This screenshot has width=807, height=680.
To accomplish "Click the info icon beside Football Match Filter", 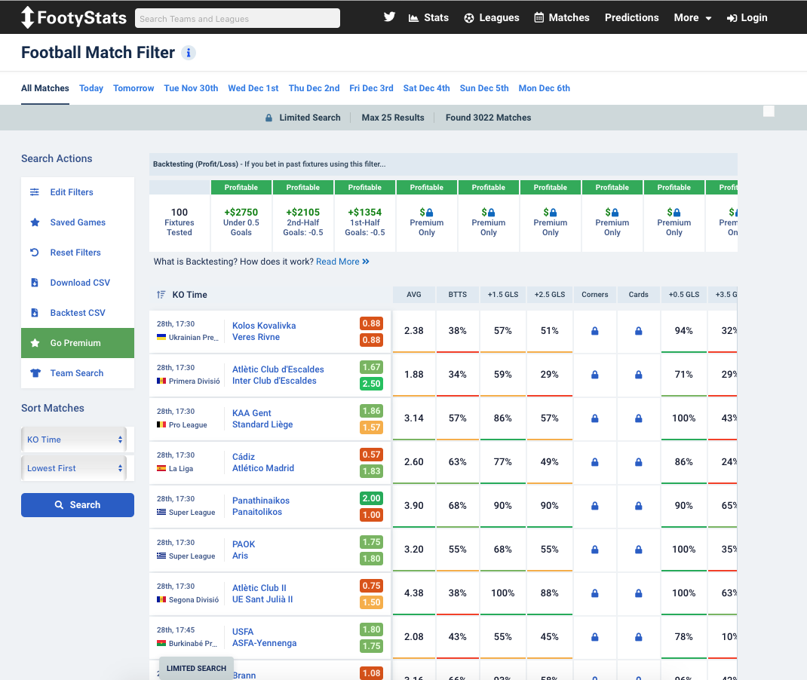I will [189, 53].
